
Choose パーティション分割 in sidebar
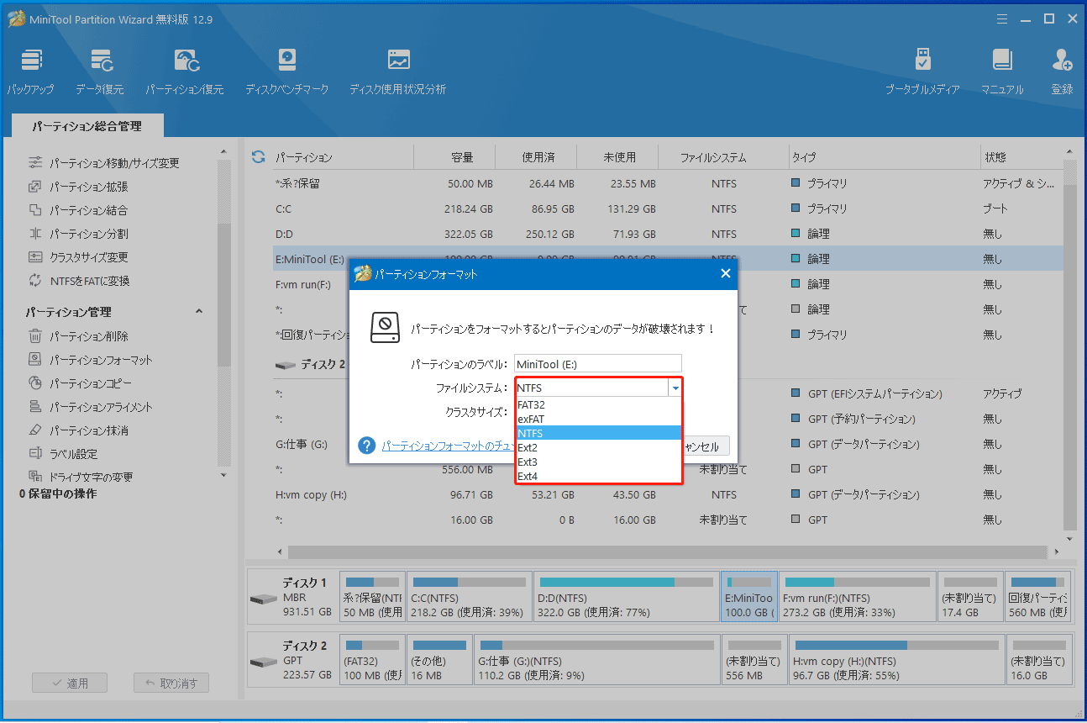pyautogui.click(x=78, y=234)
